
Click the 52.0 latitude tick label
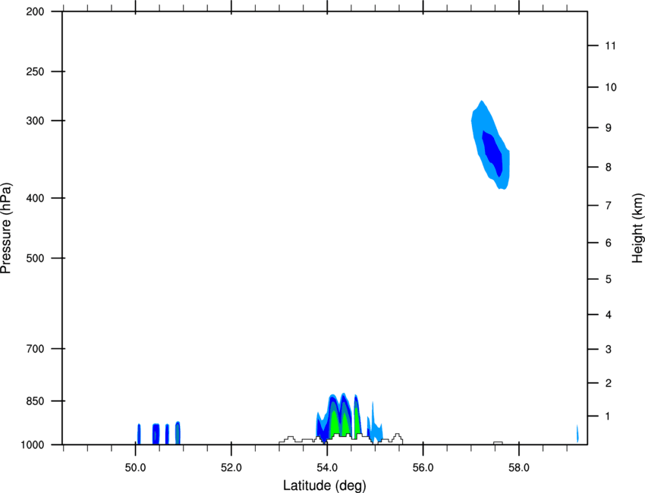tap(231, 468)
